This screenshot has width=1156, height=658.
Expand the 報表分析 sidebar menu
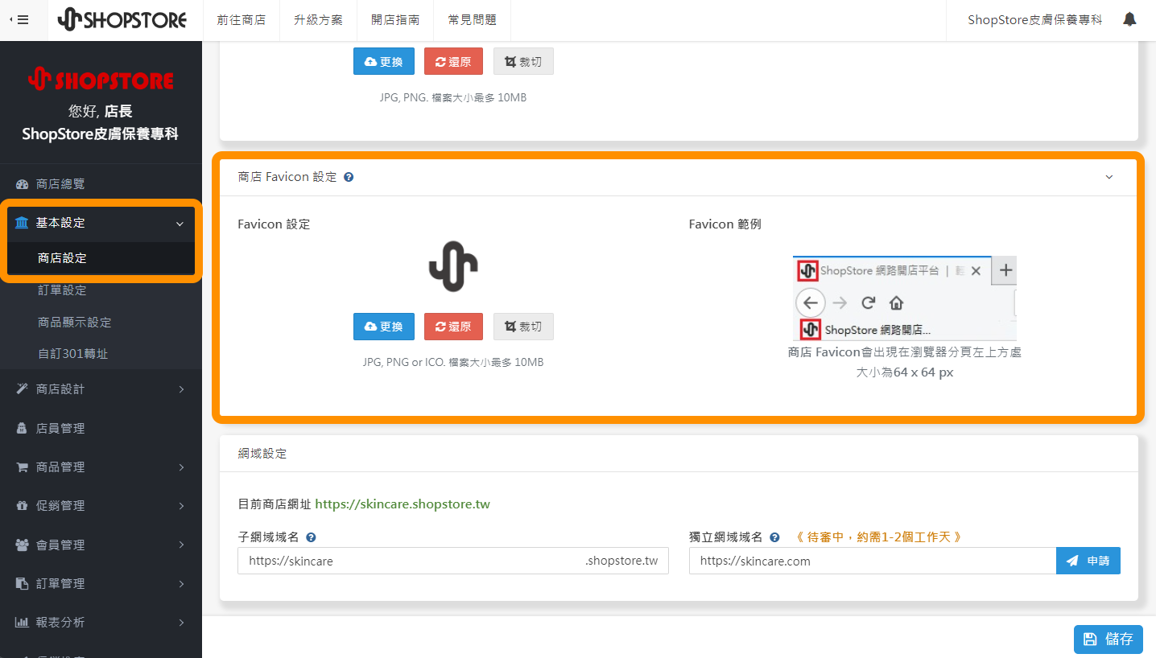pyautogui.click(x=101, y=623)
